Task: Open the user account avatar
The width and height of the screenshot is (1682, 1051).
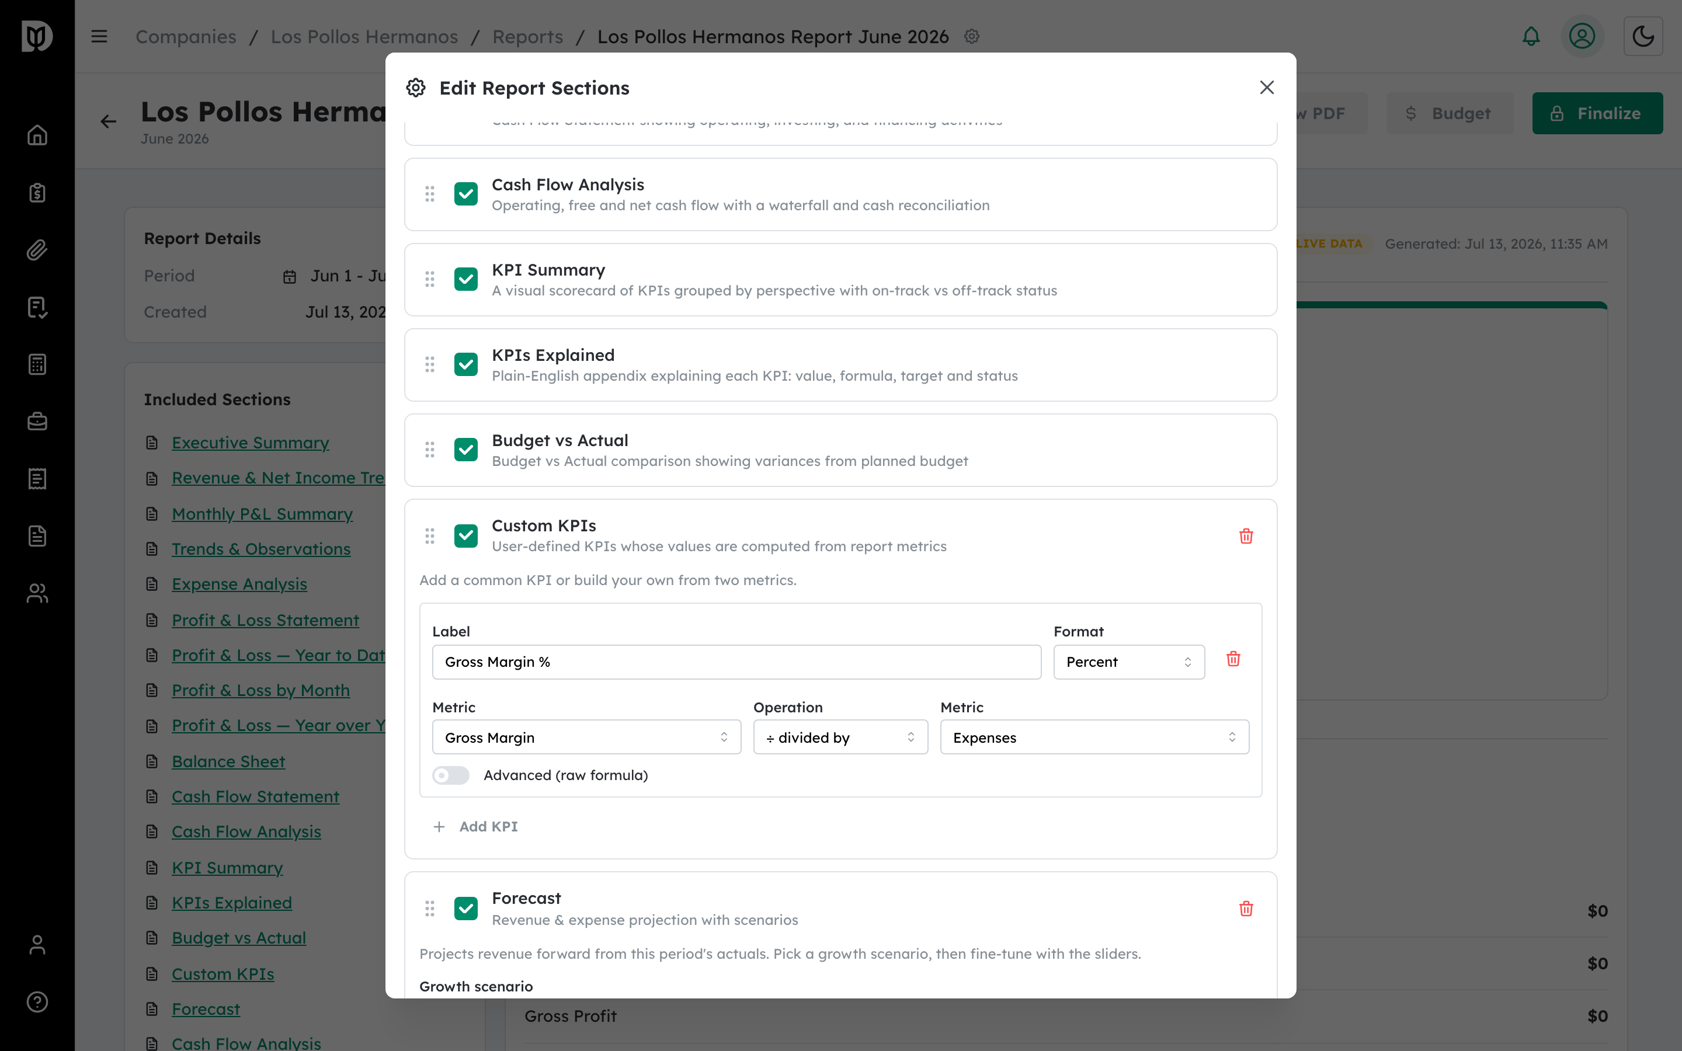Action: (x=1582, y=36)
